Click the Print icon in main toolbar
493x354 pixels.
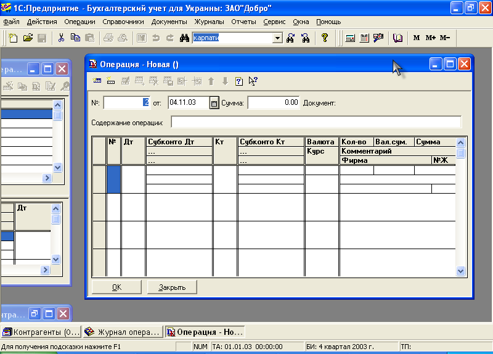pos(108,38)
